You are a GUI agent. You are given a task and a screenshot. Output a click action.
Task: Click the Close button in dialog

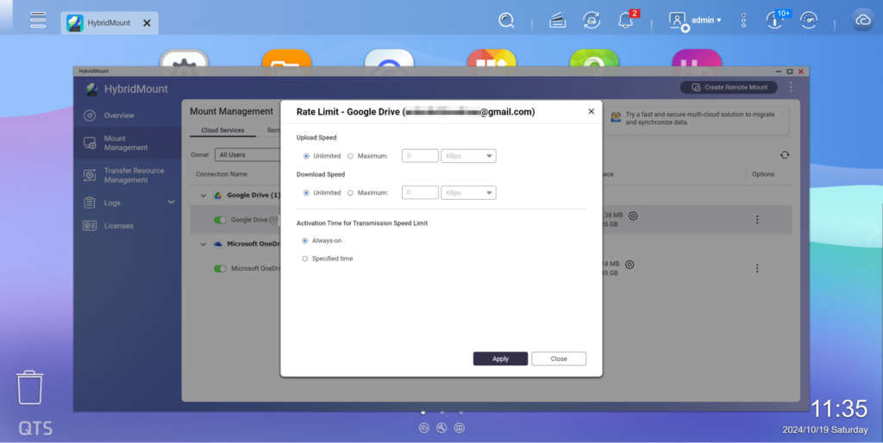coord(559,359)
